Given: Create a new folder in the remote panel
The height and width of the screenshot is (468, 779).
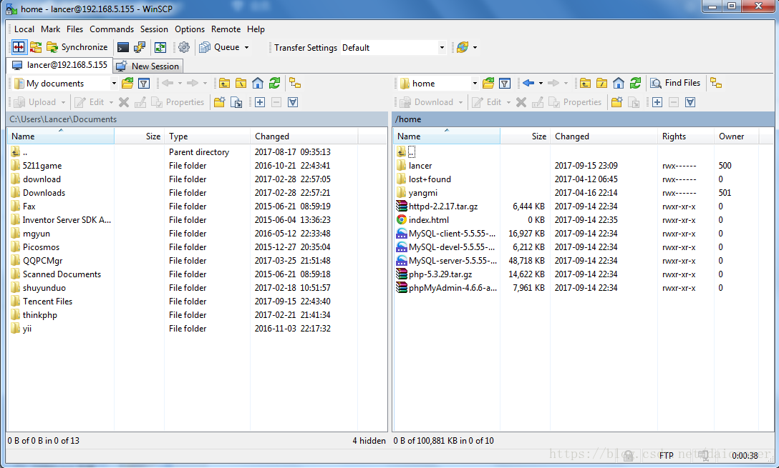Looking at the screenshot, I should (616, 102).
